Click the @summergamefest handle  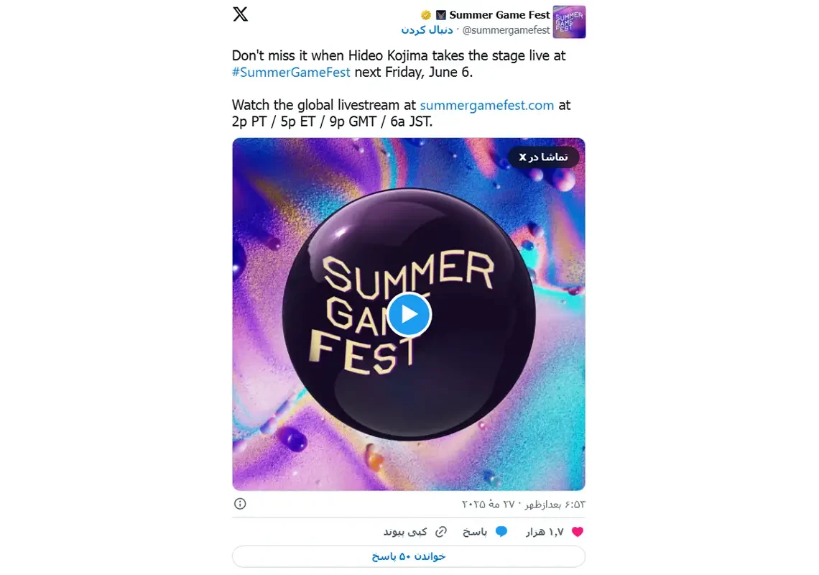tap(506, 30)
